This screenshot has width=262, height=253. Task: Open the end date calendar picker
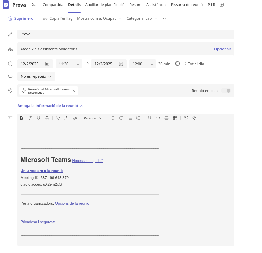coord(121,64)
